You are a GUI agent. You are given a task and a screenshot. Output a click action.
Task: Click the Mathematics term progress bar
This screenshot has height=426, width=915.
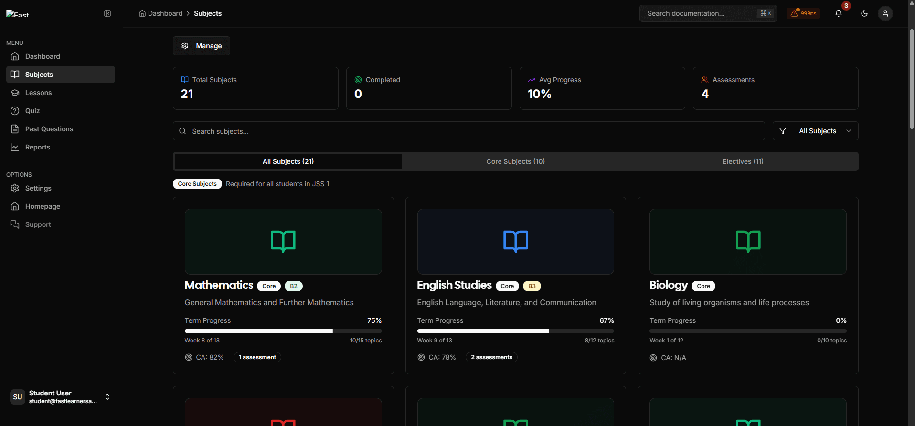(x=283, y=331)
